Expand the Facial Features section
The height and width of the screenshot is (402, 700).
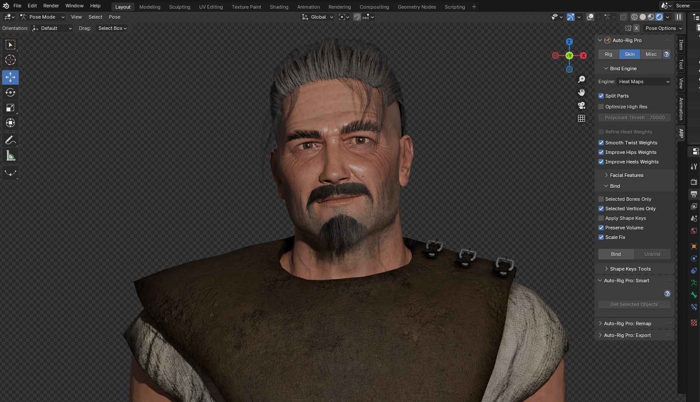tap(626, 175)
